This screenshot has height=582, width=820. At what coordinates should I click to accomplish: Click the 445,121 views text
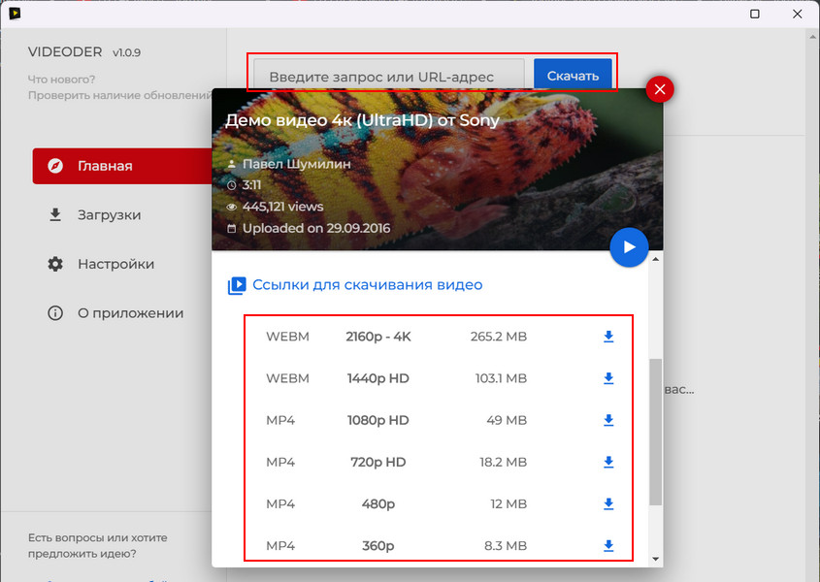283,207
